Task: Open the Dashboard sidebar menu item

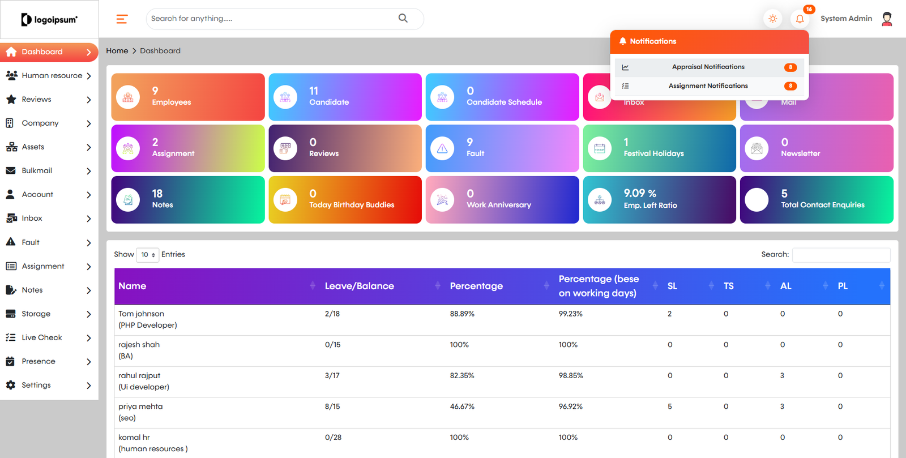Action: [x=49, y=52]
